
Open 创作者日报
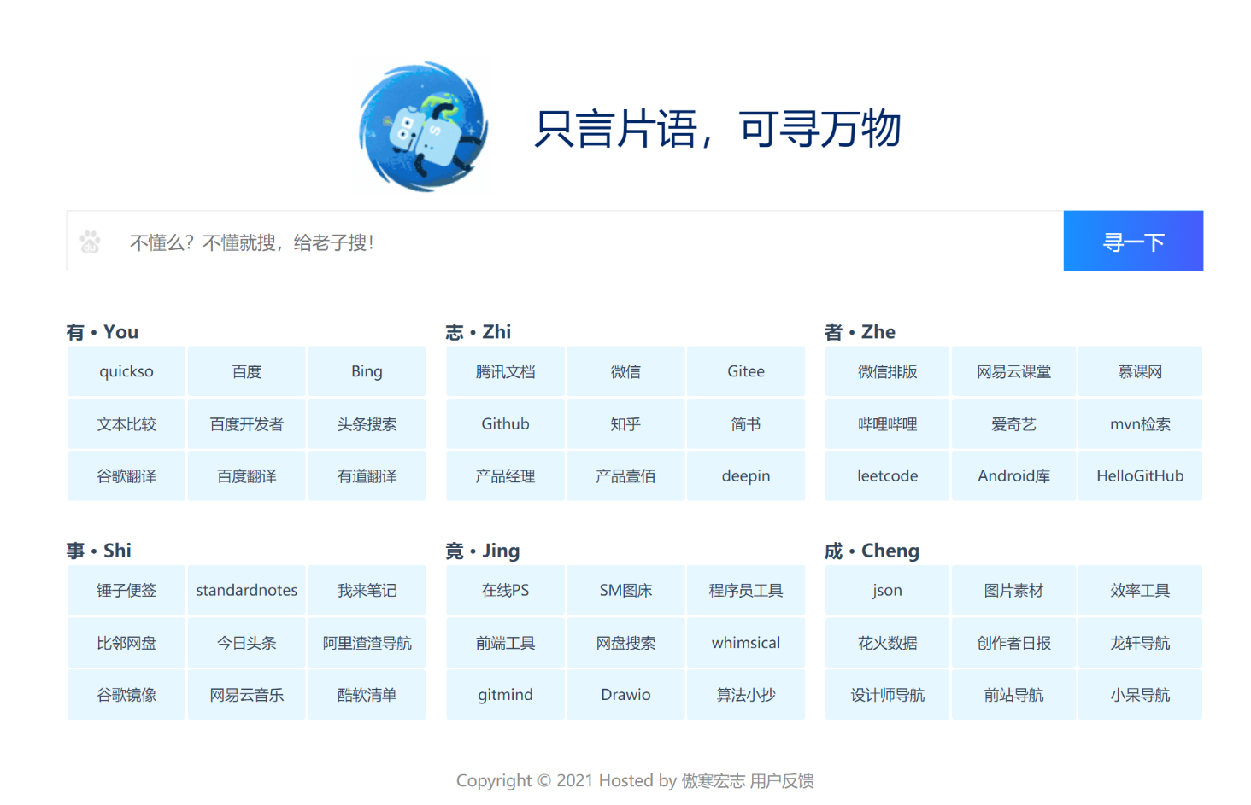click(x=1013, y=643)
